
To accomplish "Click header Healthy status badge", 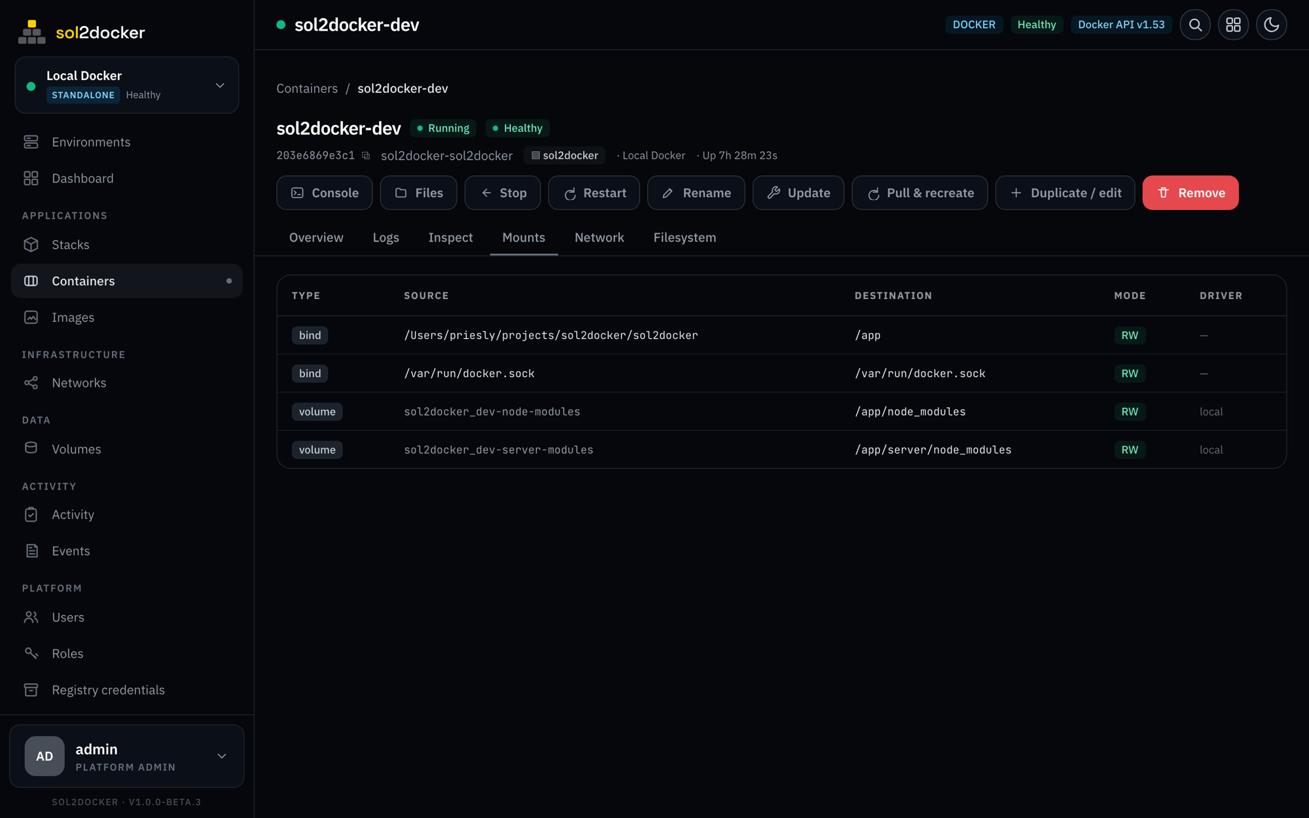I will (x=1037, y=25).
